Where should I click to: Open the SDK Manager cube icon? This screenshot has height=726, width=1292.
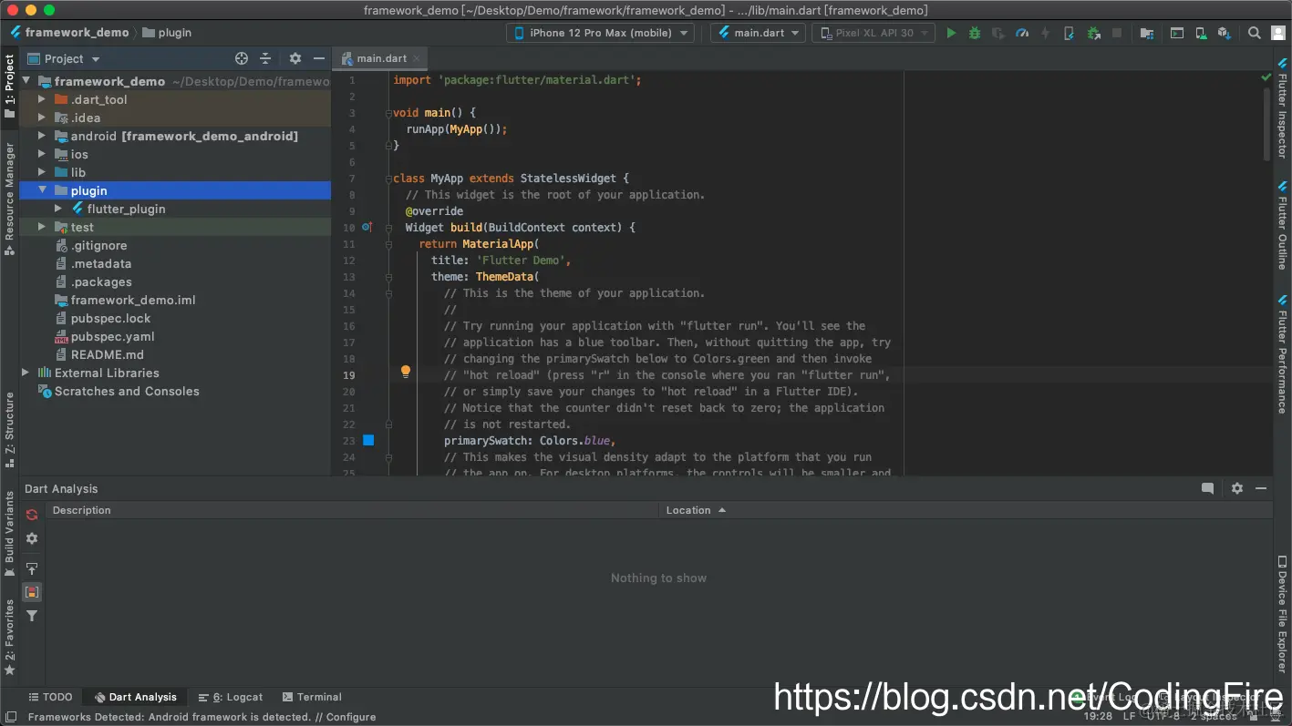pyautogui.click(x=1224, y=33)
